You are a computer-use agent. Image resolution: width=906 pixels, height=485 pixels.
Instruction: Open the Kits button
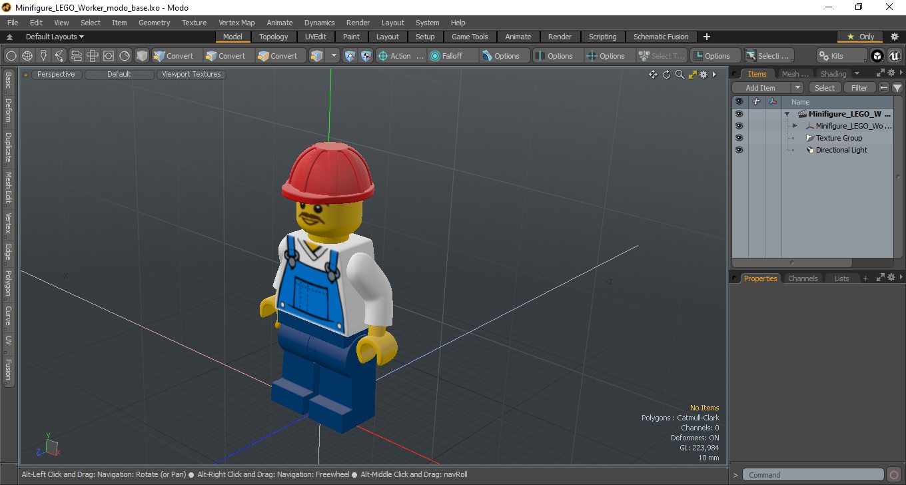842,56
